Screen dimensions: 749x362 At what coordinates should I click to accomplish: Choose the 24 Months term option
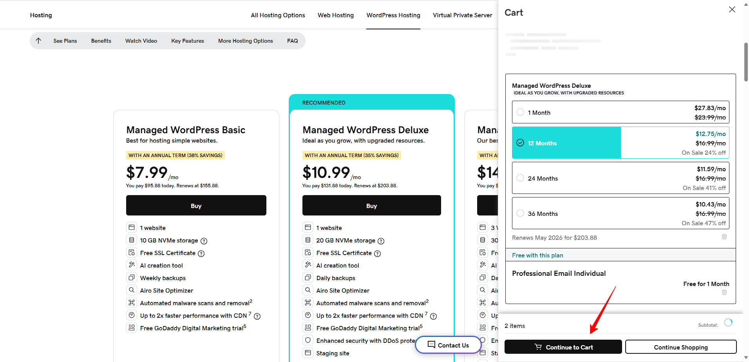pyautogui.click(x=621, y=178)
